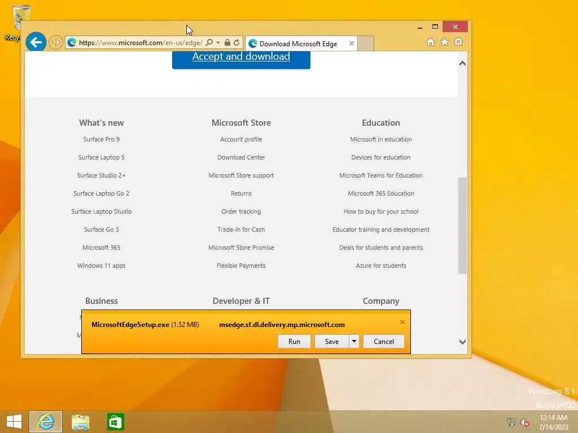Open the Microsoft Teams for Education link
Screen dimensions: 578x433
381,175
